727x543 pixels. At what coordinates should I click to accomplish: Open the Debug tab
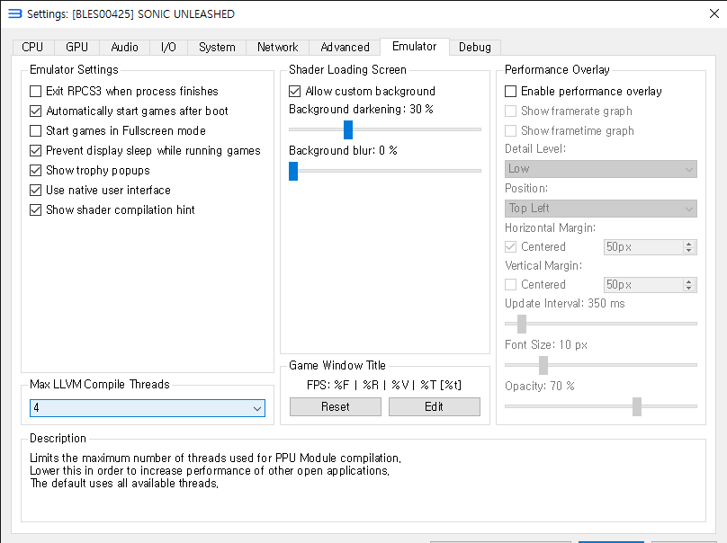[475, 48]
